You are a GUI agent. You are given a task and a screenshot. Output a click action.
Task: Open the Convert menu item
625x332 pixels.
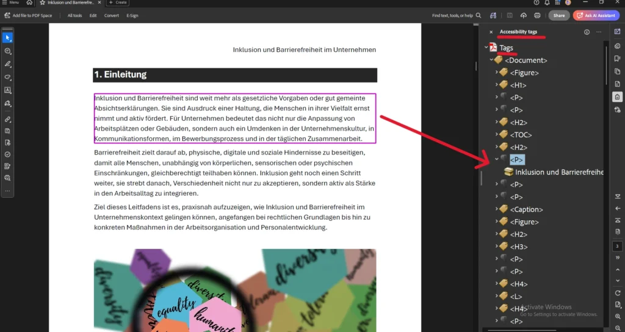pyautogui.click(x=112, y=15)
